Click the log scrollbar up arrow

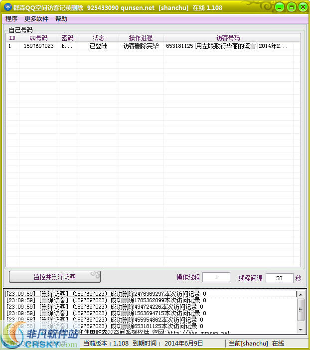pos(301,295)
